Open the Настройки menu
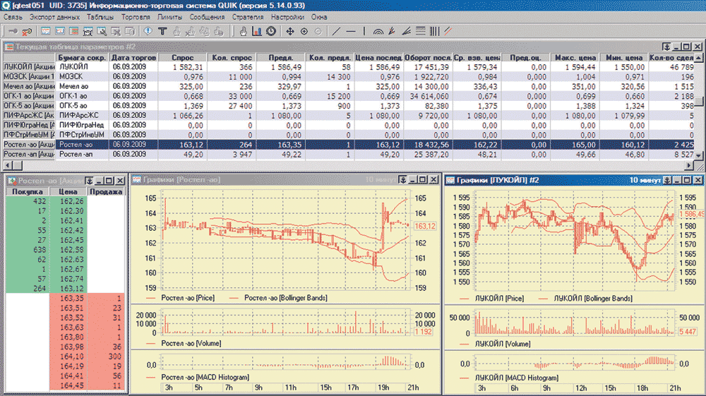 pos(287,17)
